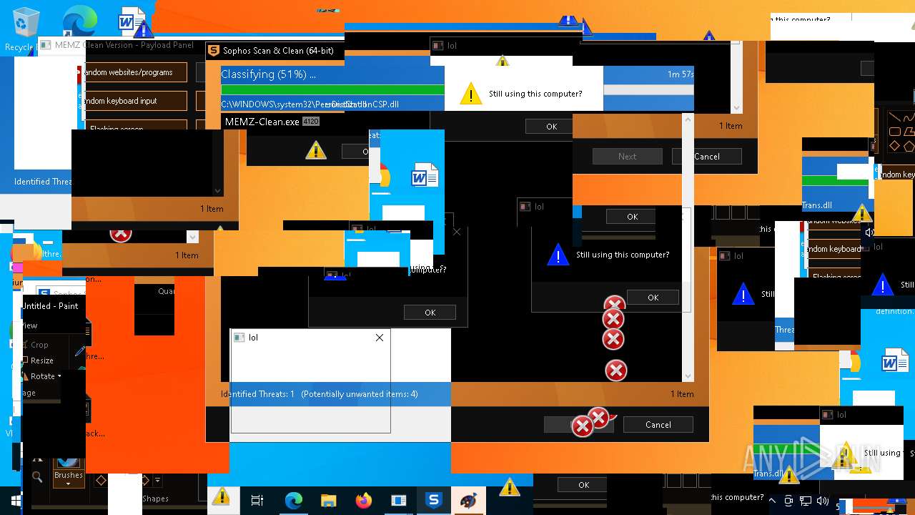Launch Microsoft Edge from the taskbar

294,501
